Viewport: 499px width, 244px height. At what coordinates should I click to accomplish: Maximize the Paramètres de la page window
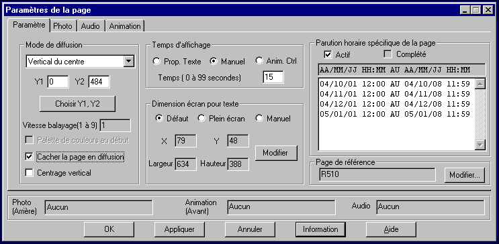tap(475, 10)
